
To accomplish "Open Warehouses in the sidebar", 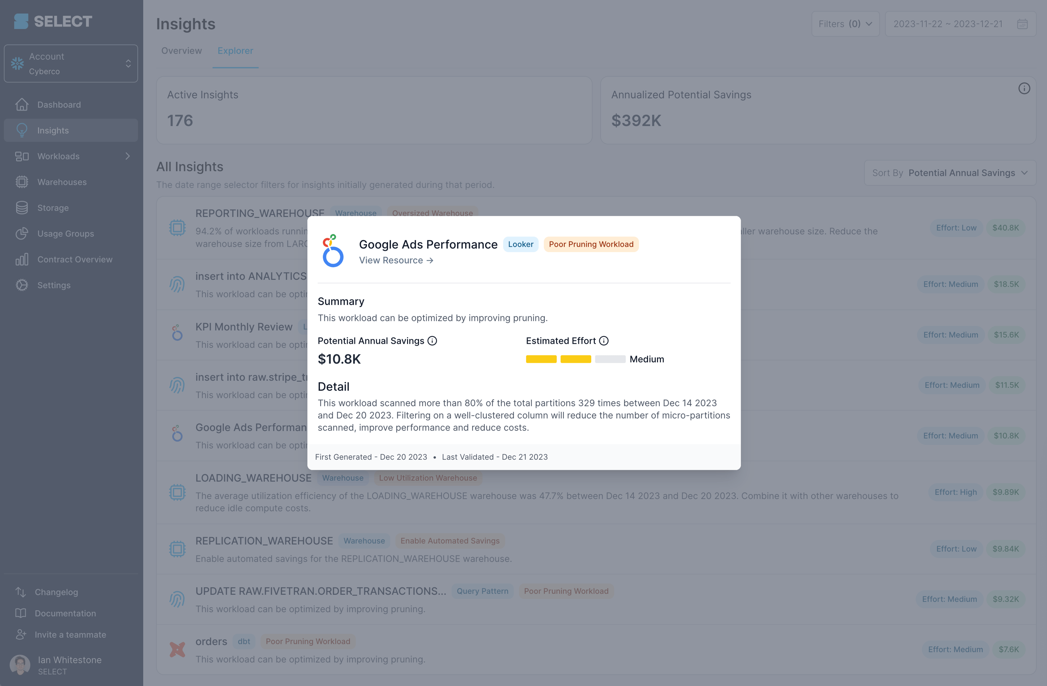I will (x=71, y=182).
